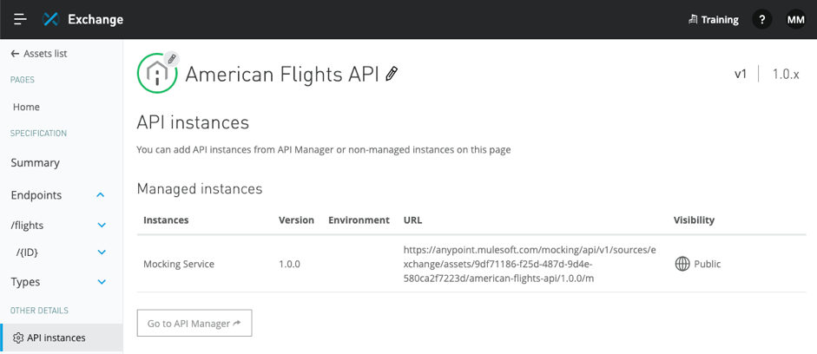The image size is (817, 354).
Task: Open the MM user avatar menu
Action: pyautogui.click(x=795, y=20)
